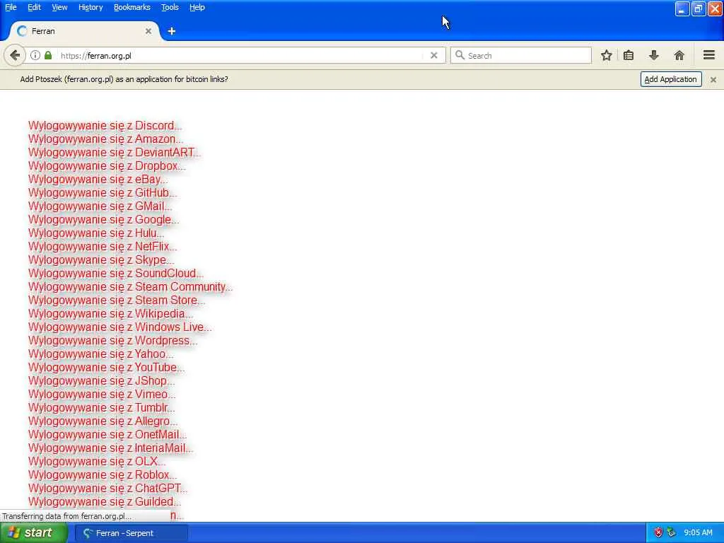Viewport: 724px width, 543px height.
Task: Open the View menu
Action: click(x=59, y=7)
